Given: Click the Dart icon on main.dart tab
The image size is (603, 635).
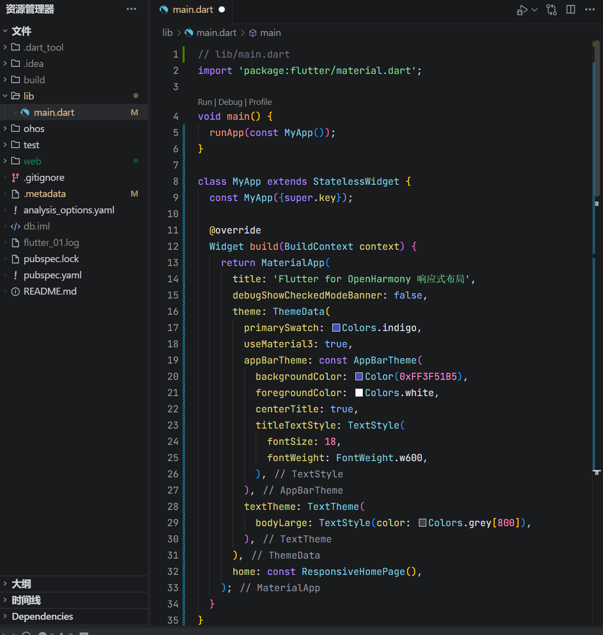Looking at the screenshot, I should tap(164, 9).
